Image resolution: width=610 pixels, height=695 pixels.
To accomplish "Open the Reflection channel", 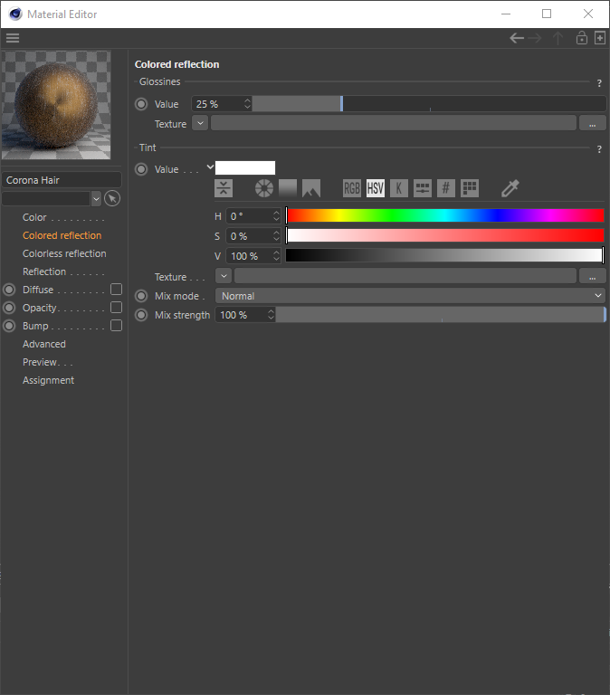I will point(44,271).
